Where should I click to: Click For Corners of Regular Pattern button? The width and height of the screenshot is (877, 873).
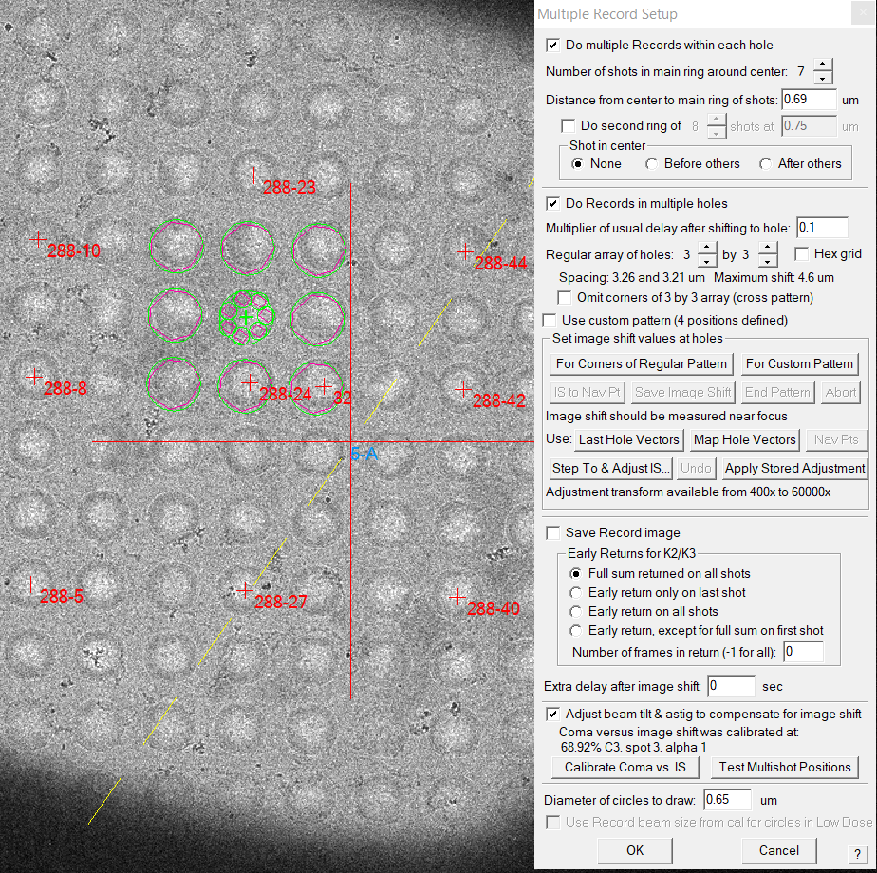tap(641, 364)
